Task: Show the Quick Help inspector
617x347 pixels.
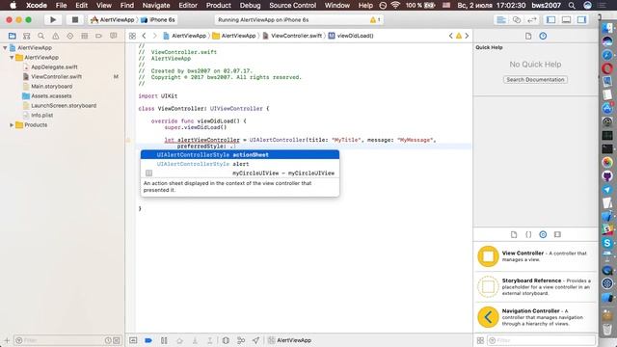Action: pos(543,37)
